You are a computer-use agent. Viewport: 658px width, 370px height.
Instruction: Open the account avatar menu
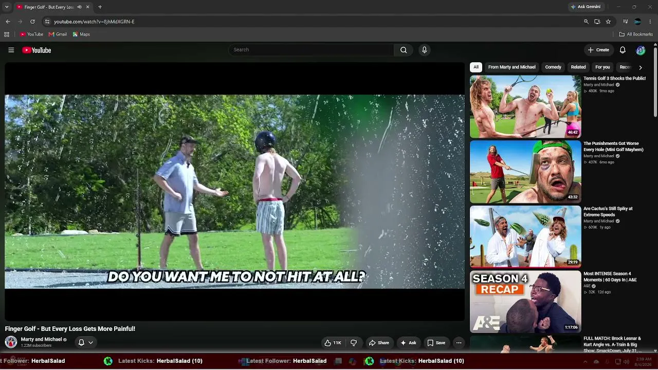pos(641,50)
